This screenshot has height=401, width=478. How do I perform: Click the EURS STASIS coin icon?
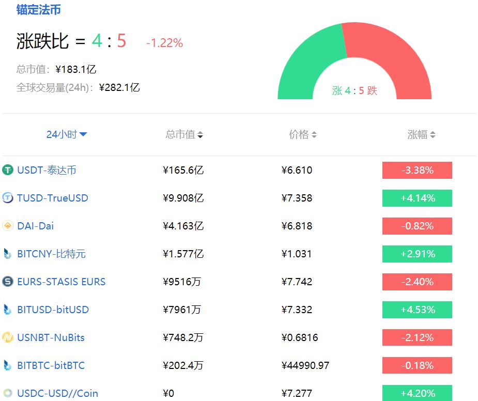coord(8,282)
